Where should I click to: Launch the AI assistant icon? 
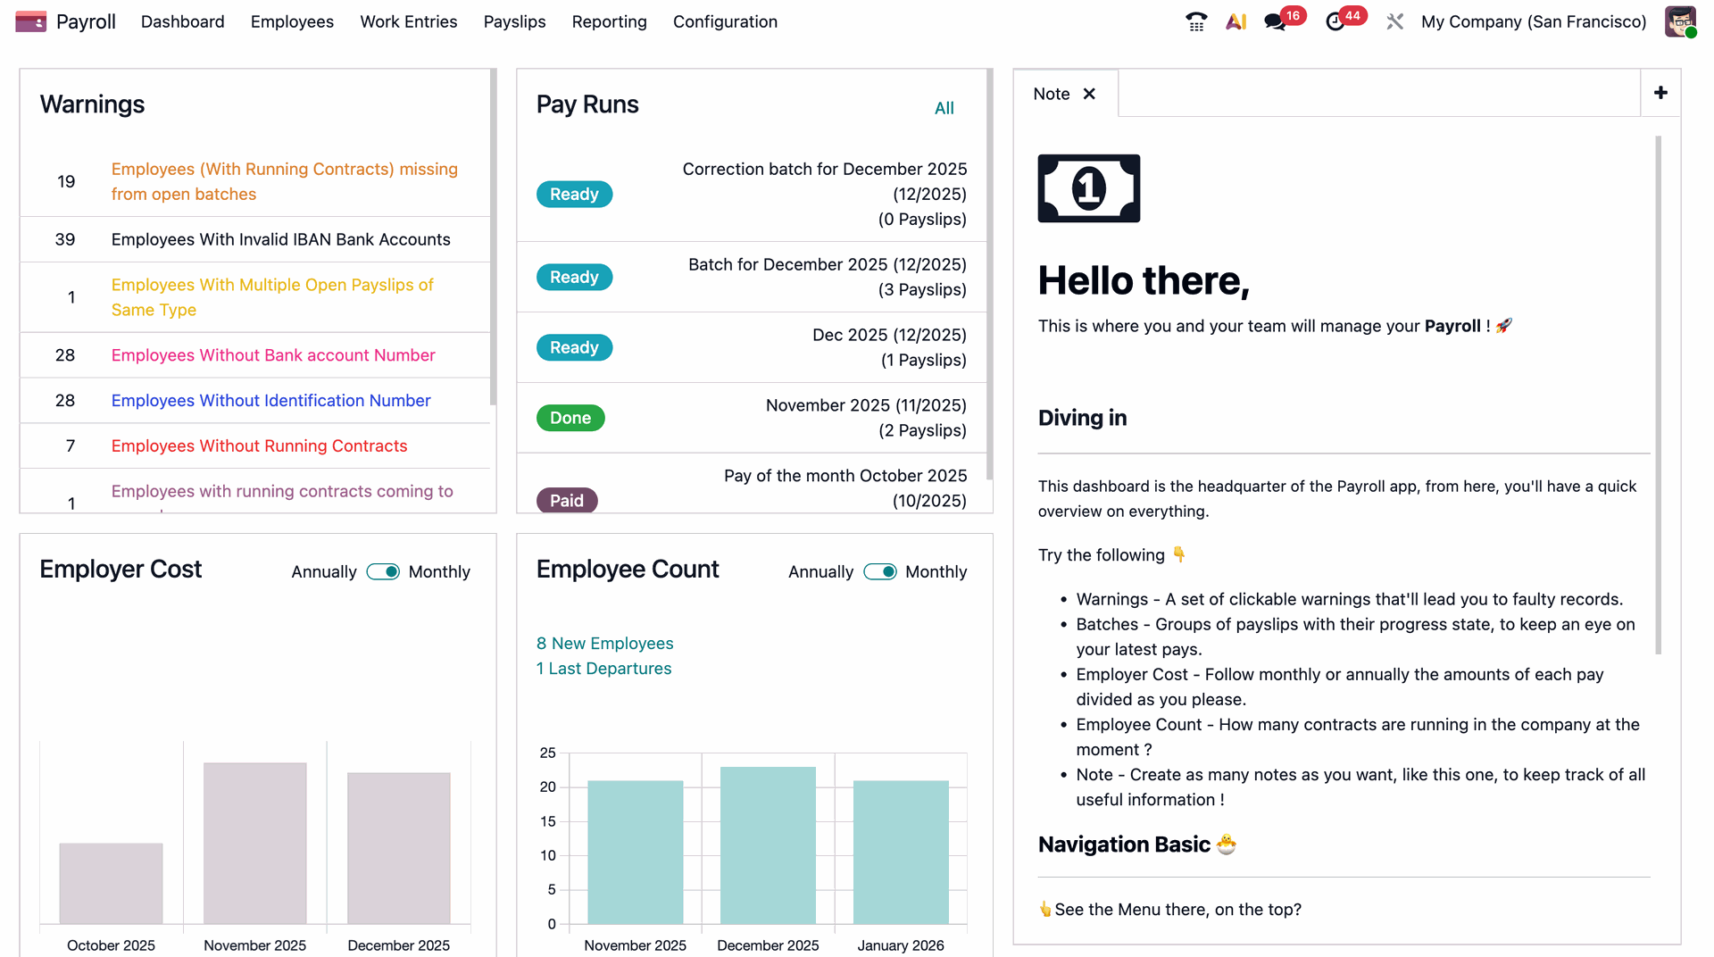tap(1236, 21)
